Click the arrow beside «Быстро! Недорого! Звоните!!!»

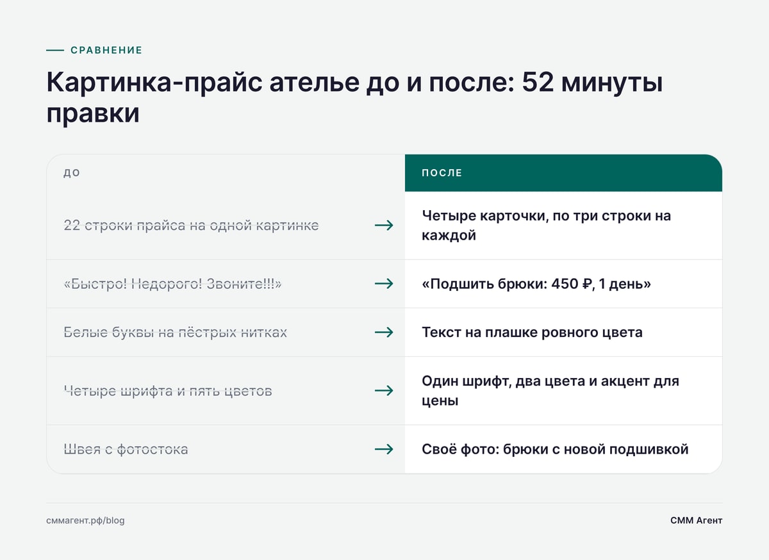384,284
